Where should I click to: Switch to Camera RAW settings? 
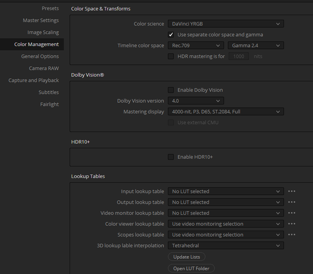(x=44, y=68)
